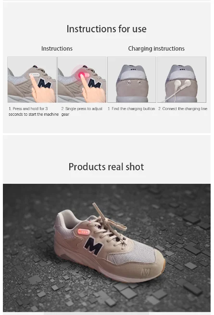
Task: Click the 'Find the charging button' caption
Action: [131, 109]
